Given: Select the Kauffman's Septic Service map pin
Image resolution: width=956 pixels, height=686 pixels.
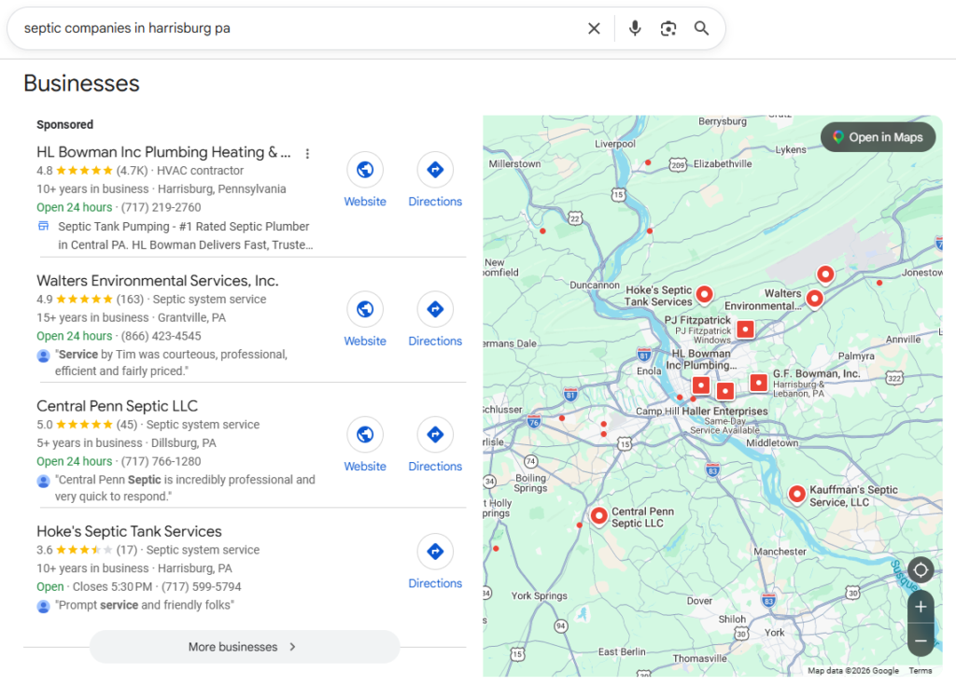Looking at the screenshot, I should coord(797,494).
